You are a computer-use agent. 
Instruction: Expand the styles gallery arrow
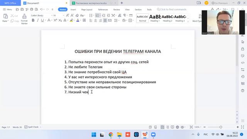click(x=188, y=21)
